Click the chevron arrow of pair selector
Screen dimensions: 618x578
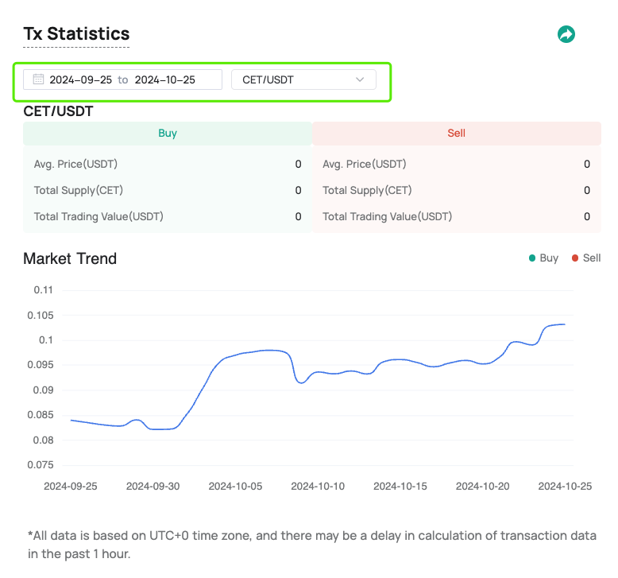click(x=360, y=80)
